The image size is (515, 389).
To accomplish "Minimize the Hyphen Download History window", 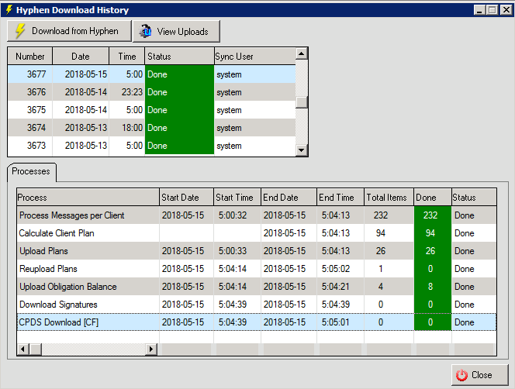I will (x=479, y=10).
